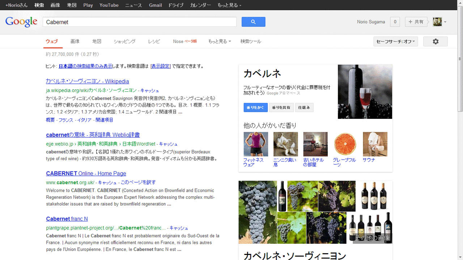Image resolution: width=463 pixels, height=260 pixels.
Task: Click the フィットネスウェア thumbnail image
Action: 256,144
